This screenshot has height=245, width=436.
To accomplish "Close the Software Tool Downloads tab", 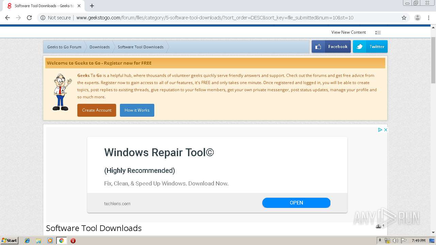I will pos(79,6).
